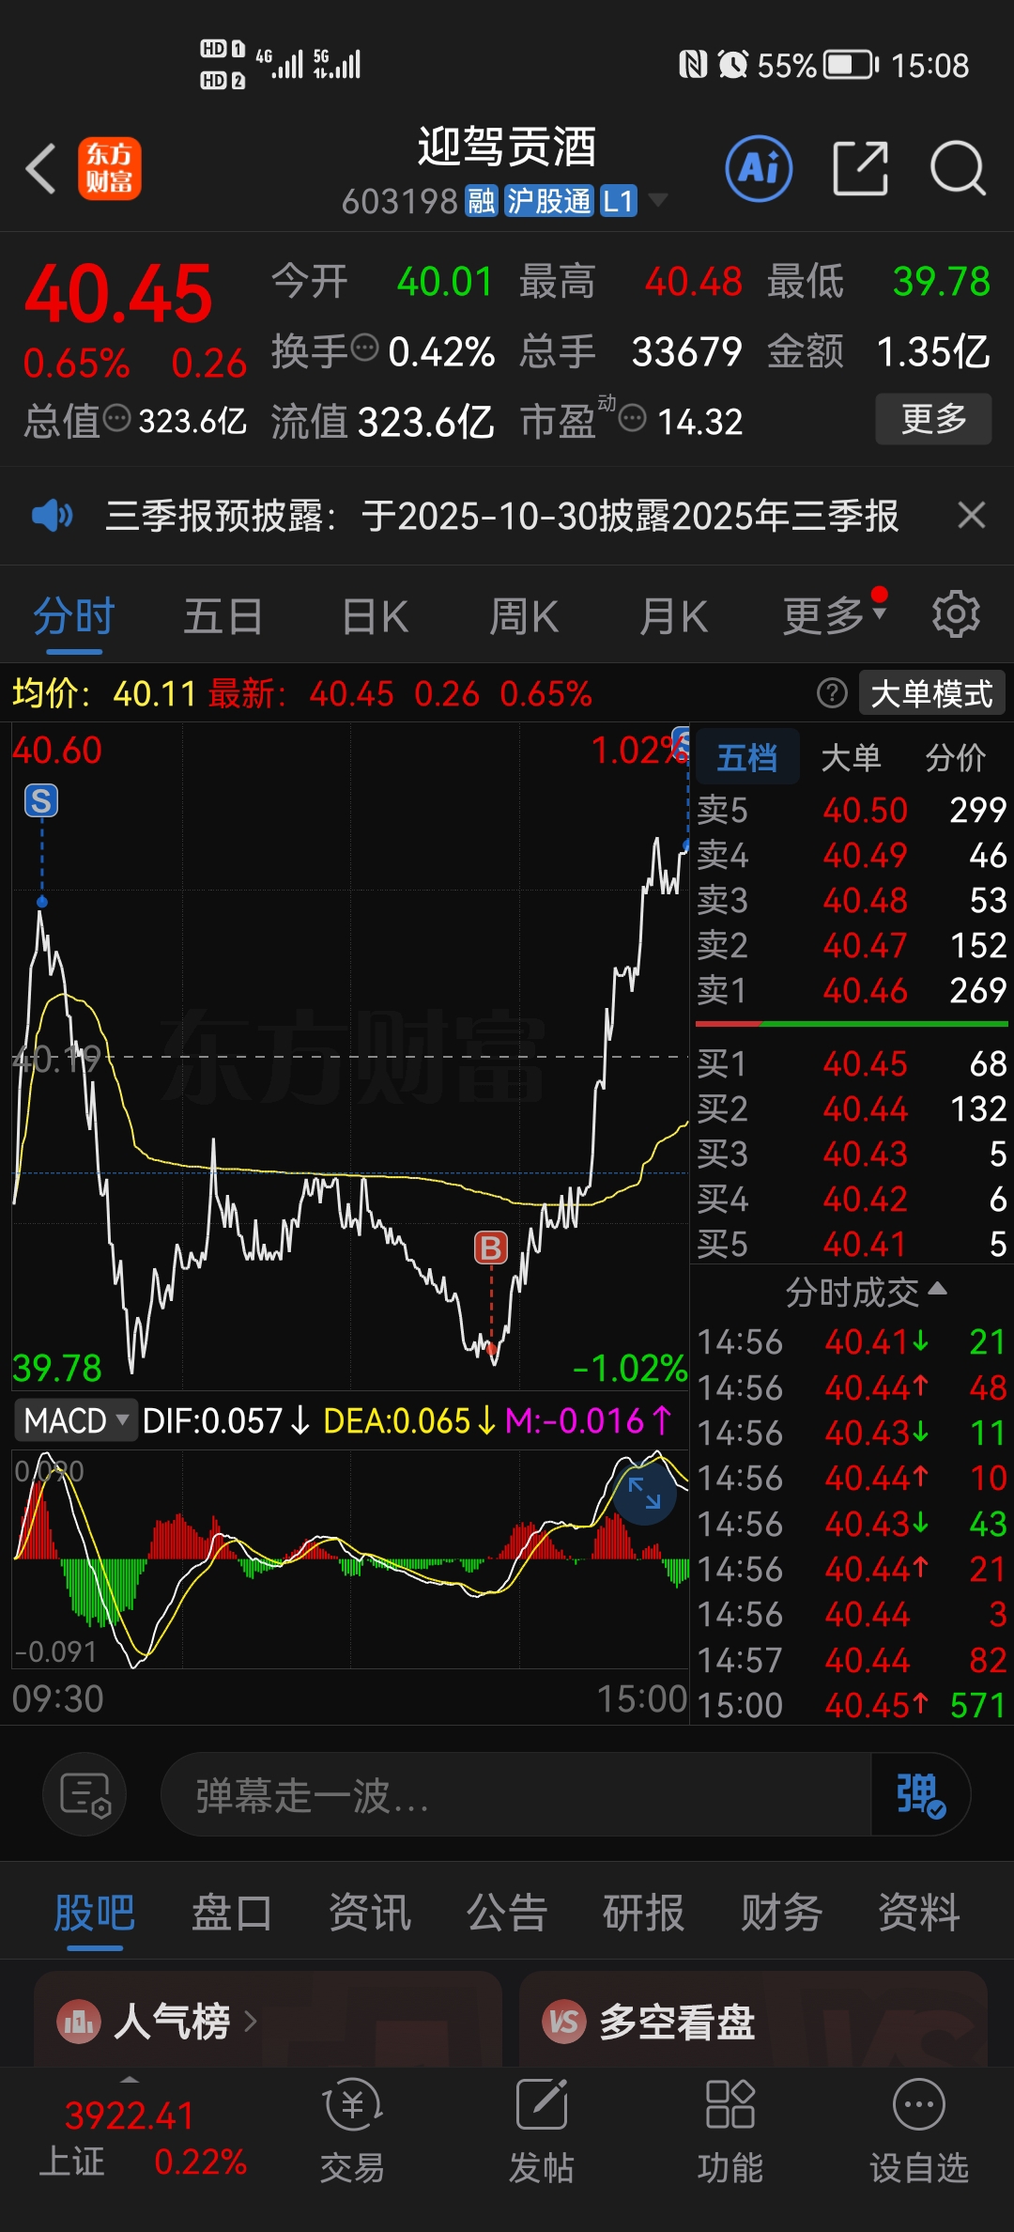The image size is (1014, 2232).
Task: Open the 三季报预披露 announcement text
Action: [502, 516]
